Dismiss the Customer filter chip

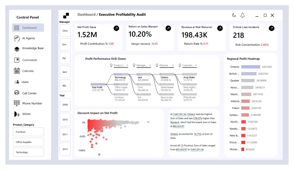tap(195, 65)
